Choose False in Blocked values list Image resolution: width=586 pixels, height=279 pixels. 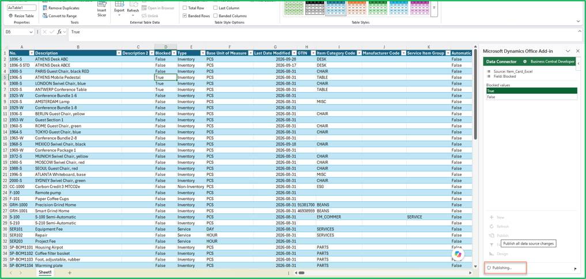(x=531, y=97)
